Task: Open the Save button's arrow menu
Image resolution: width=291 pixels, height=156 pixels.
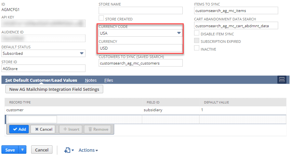Action: (x=22, y=150)
